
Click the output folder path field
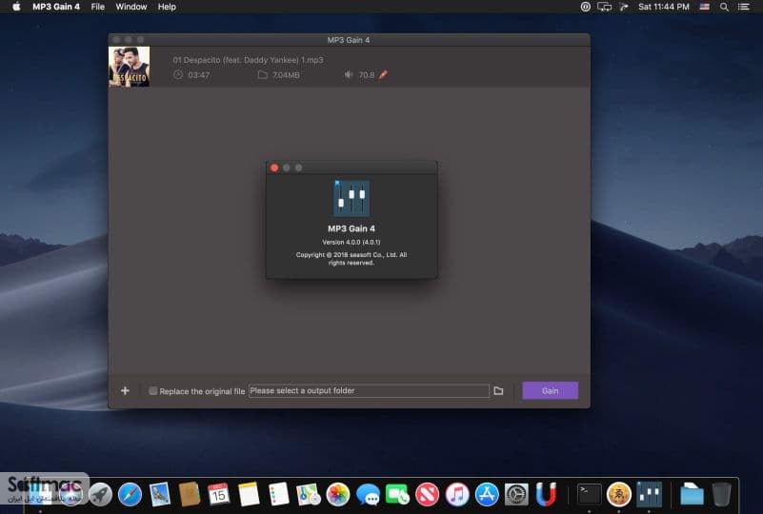coord(369,390)
